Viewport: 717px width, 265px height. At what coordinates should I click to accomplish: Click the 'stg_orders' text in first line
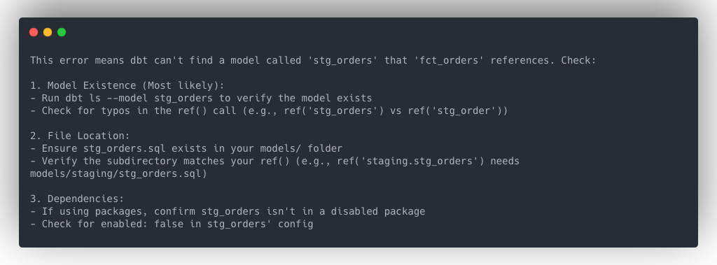[343, 60]
